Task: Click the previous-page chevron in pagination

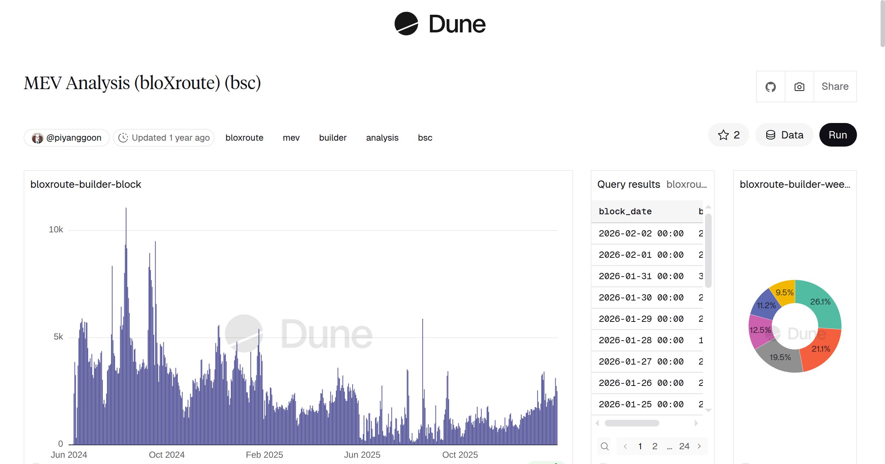Action: point(625,446)
